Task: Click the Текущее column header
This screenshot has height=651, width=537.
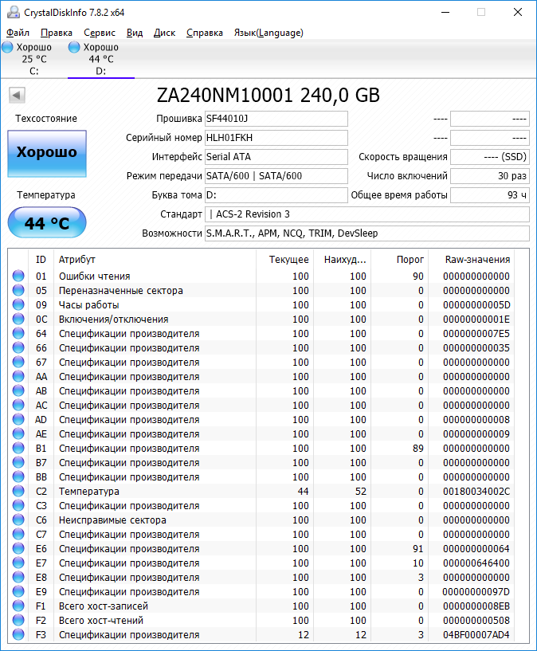Action: [285, 260]
